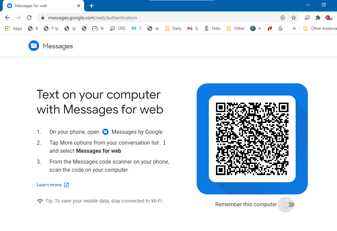Select the Messages for web tab

[43, 6]
